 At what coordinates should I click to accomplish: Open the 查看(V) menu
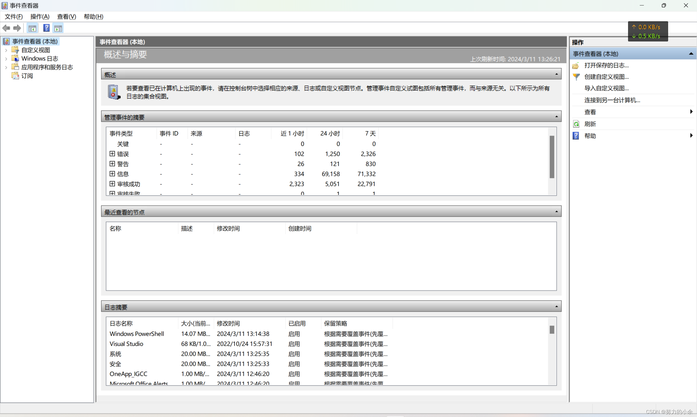(66, 17)
